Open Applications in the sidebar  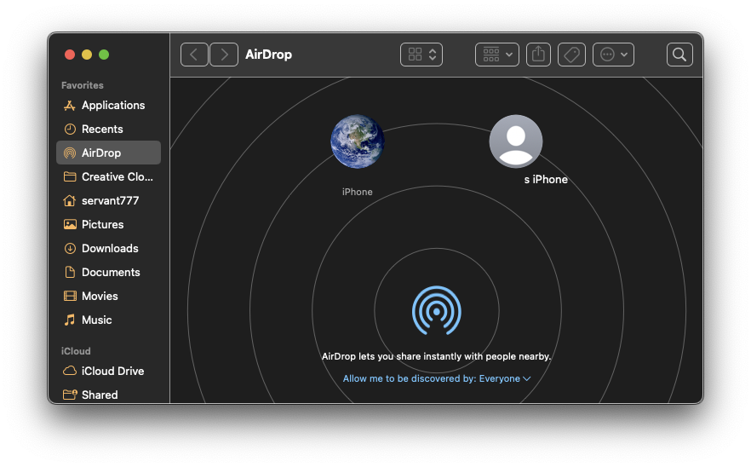pos(109,106)
